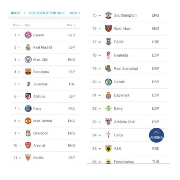
Task: Click the Southampton club badge
Action: click(109, 15)
